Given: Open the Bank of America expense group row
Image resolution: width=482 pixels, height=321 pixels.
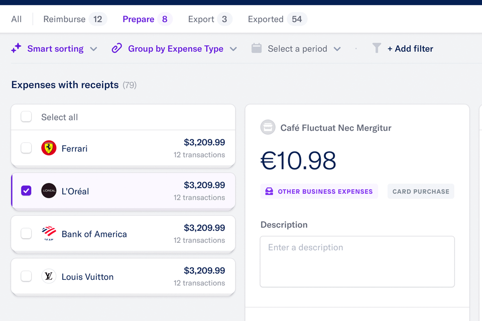Looking at the screenshot, I should click(x=123, y=233).
